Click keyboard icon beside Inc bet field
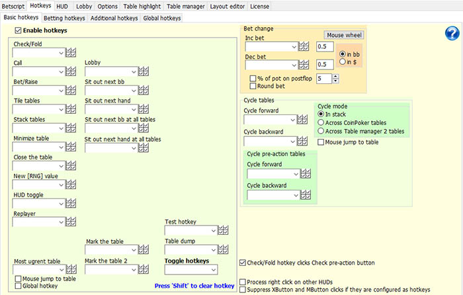Screen dimensions: 463x295 [x=304, y=46]
